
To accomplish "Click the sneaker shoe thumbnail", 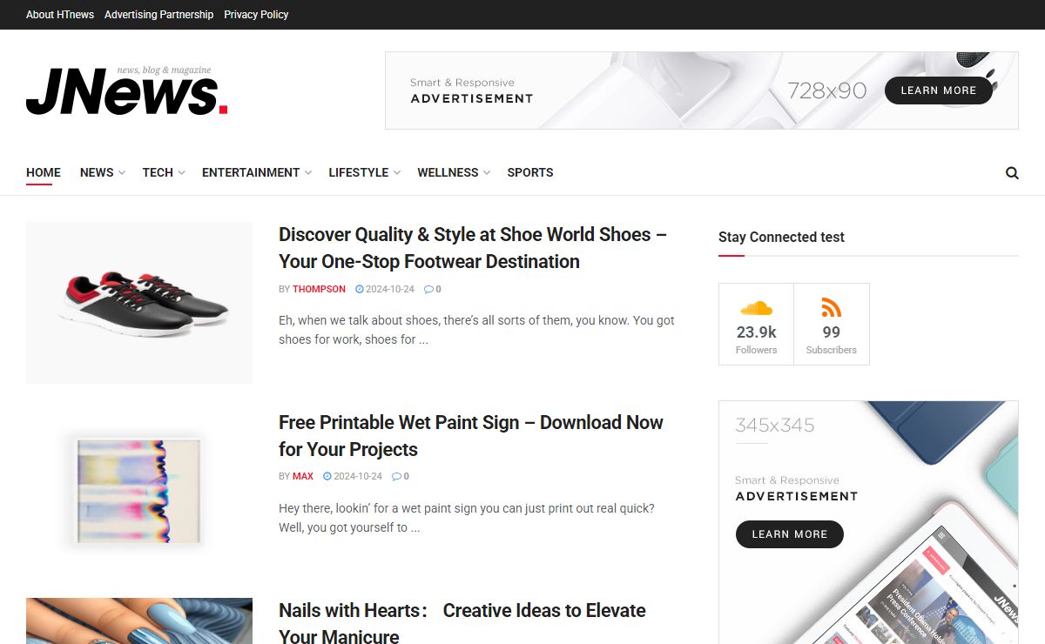I will 139,303.
